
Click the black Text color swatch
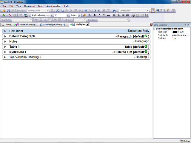point(175,32)
